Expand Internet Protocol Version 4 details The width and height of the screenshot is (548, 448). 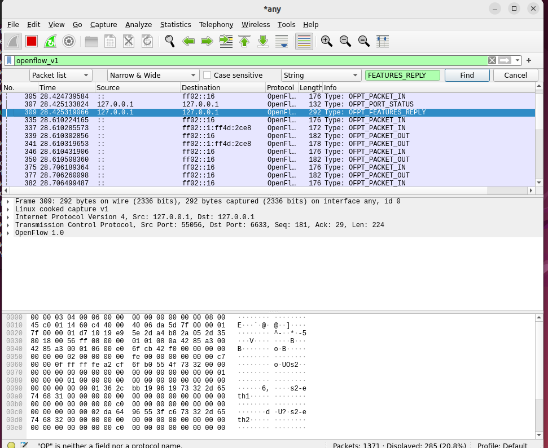[x=8, y=218]
